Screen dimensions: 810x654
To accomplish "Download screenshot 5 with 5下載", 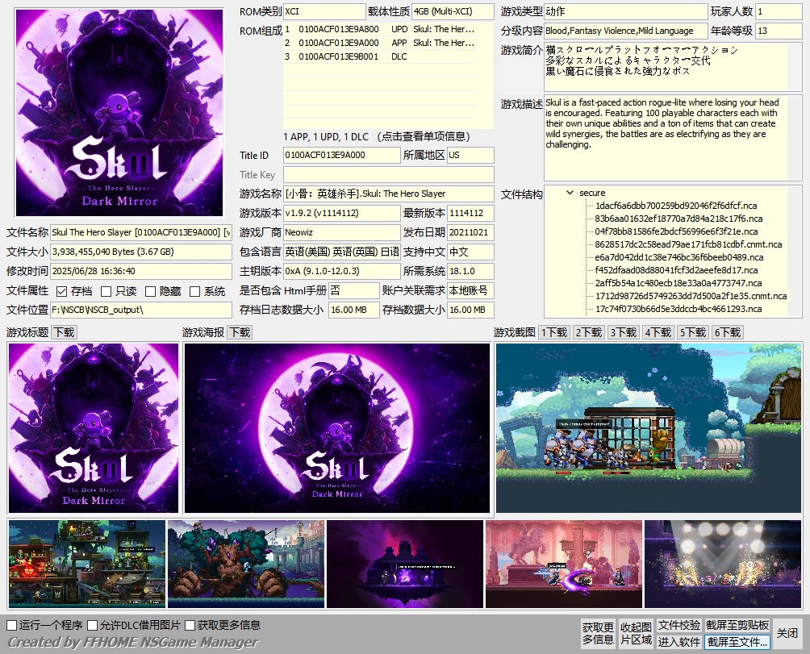I will [693, 332].
